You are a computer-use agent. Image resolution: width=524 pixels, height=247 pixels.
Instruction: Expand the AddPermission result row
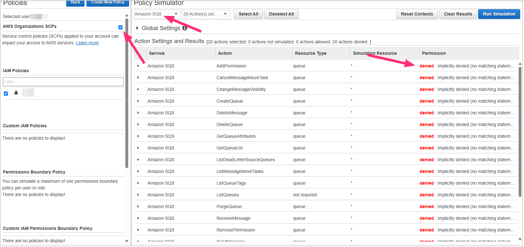coord(138,66)
